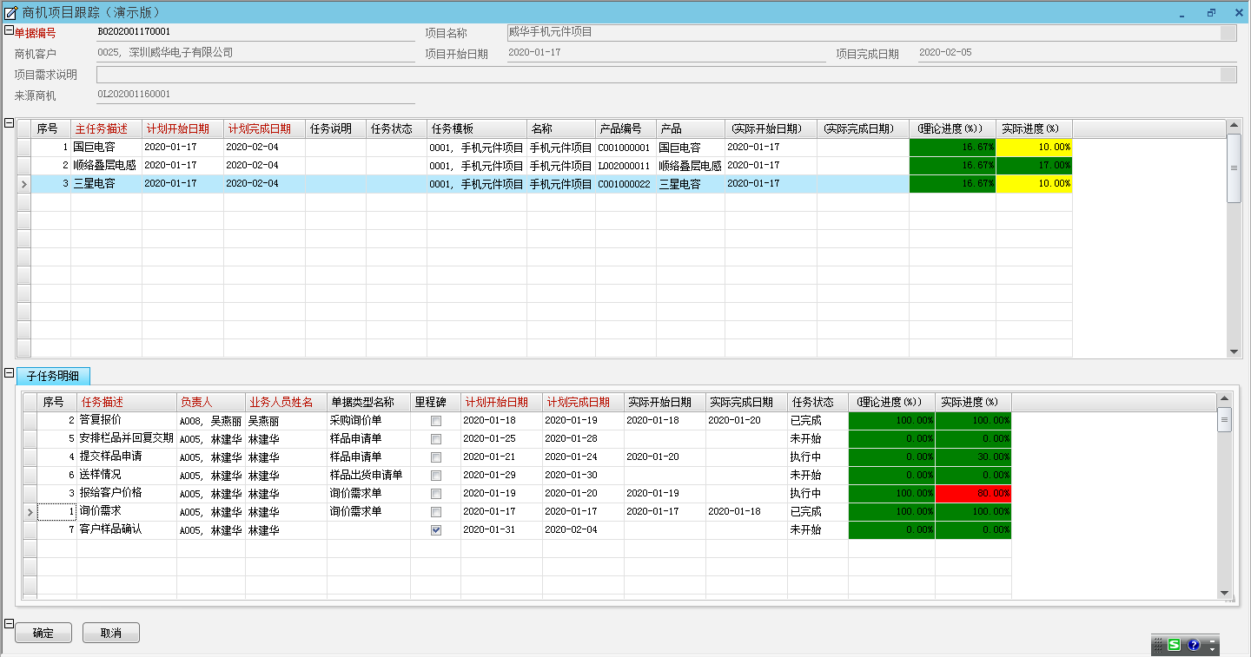Image resolution: width=1251 pixels, height=657 pixels.
Task: Click the 负责人 column header in subtask grid
Action: coord(211,402)
